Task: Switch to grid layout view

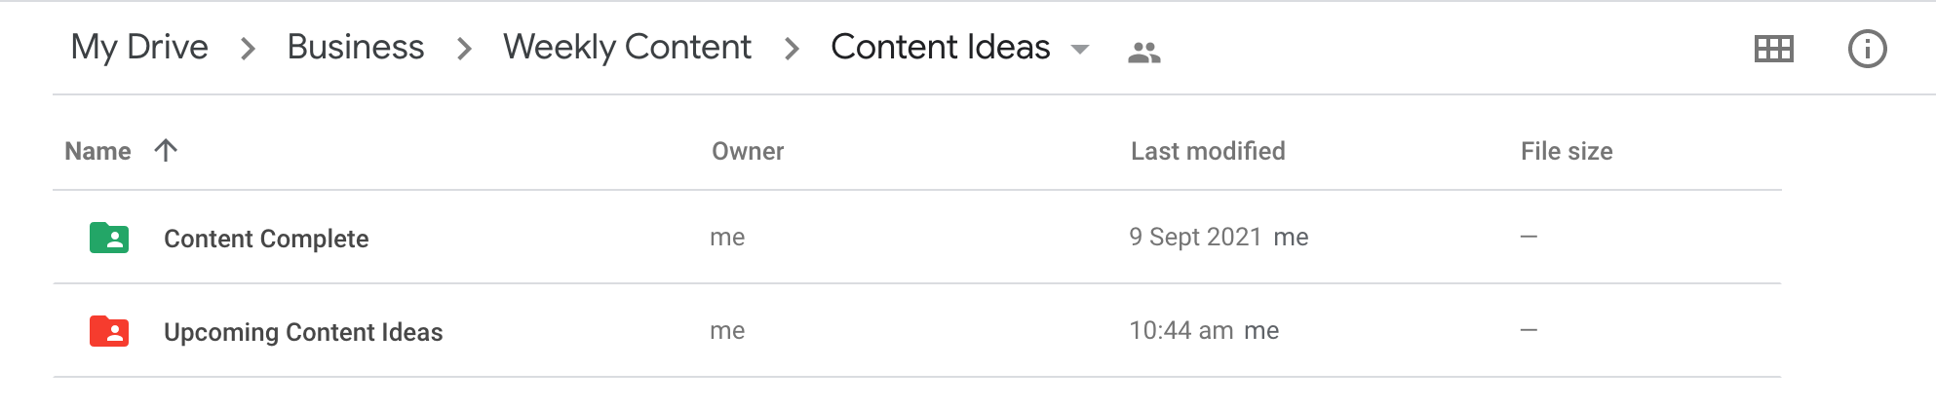Action: click(1773, 49)
